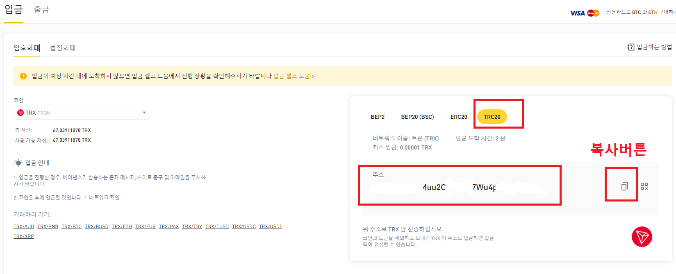Click the VISA logo
Viewport: 676px width, 274px height.
click(577, 13)
